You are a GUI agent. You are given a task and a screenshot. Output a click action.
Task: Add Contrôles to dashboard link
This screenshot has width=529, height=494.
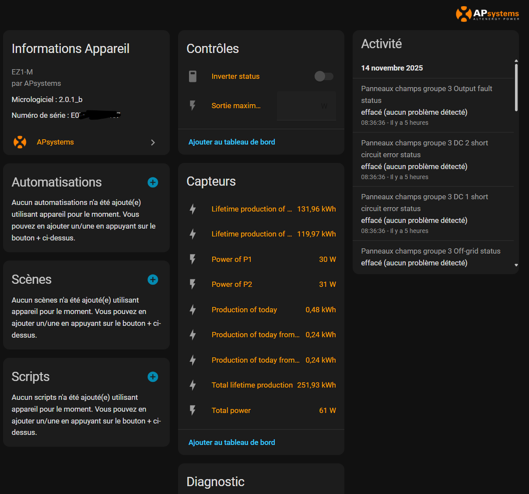231,142
